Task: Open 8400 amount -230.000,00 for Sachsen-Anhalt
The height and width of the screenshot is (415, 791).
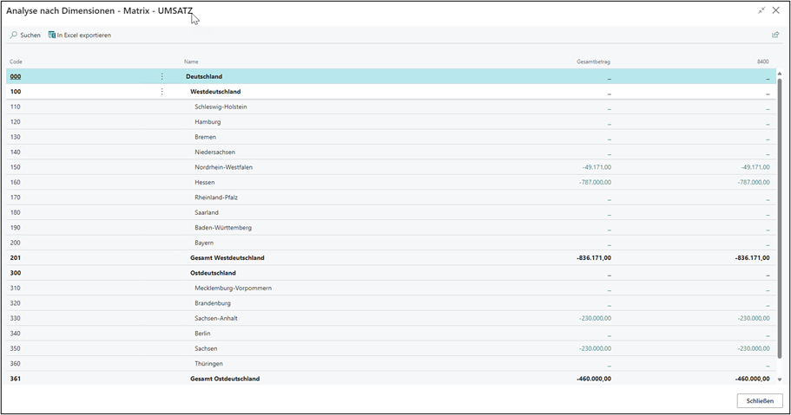Action: pos(754,318)
